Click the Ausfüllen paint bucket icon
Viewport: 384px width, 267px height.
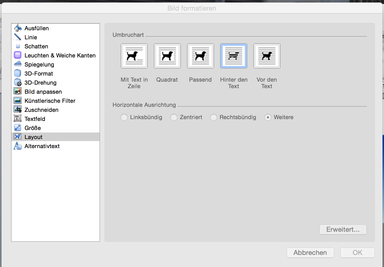18,28
